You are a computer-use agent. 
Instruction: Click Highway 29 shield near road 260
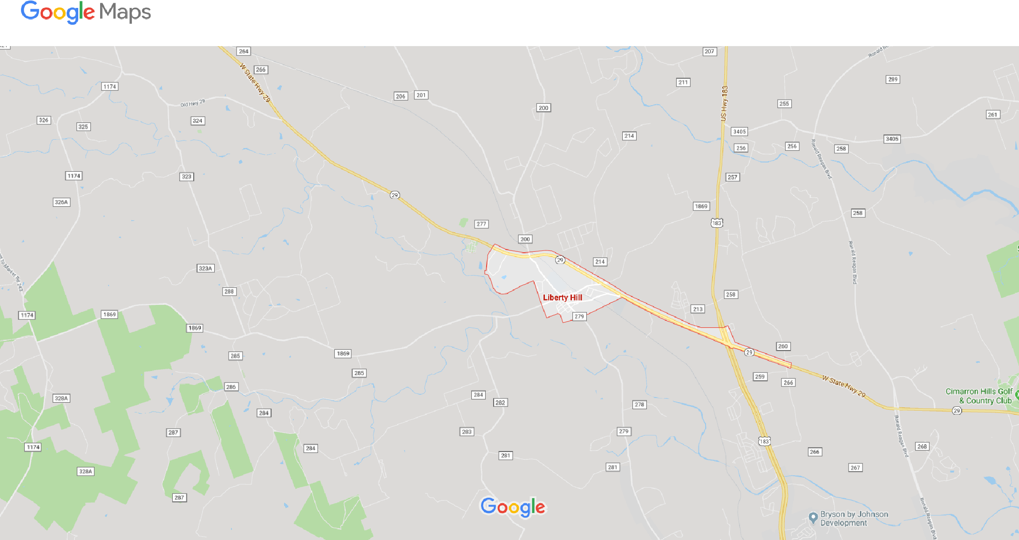tap(749, 352)
